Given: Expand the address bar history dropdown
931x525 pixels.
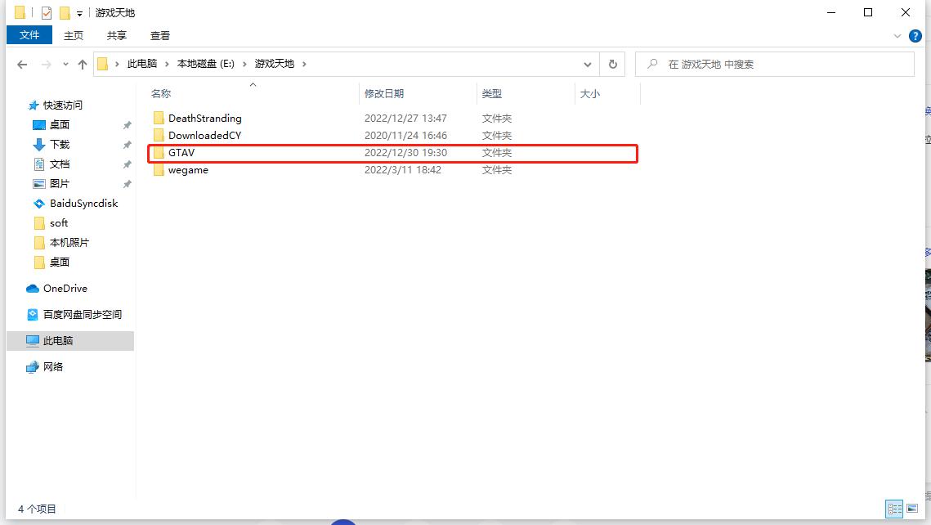Looking at the screenshot, I should tap(587, 64).
